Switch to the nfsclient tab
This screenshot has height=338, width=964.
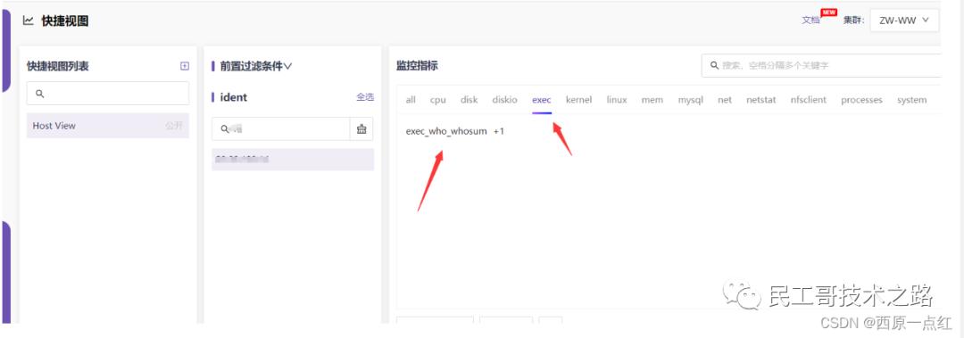coord(809,100)
